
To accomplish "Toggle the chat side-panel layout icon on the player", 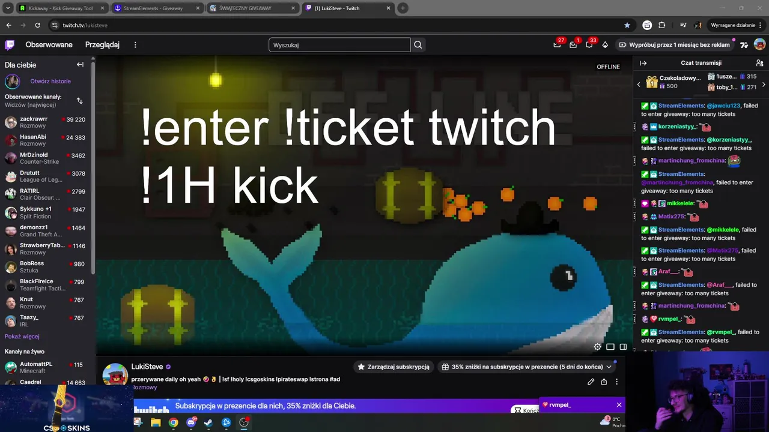I will click(x=623, y=347).
